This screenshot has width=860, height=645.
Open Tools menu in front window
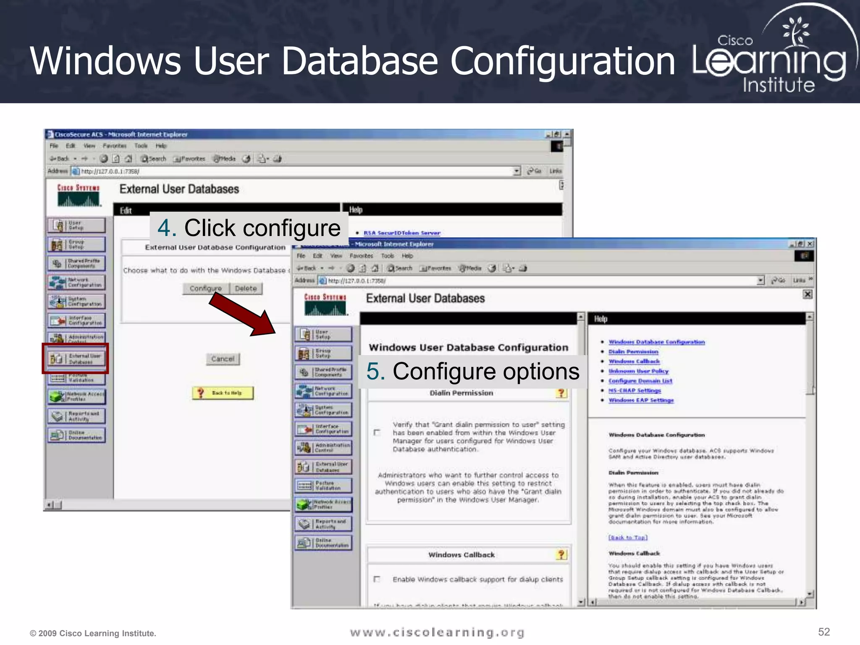pyautogui.click(x=388, y=256)
